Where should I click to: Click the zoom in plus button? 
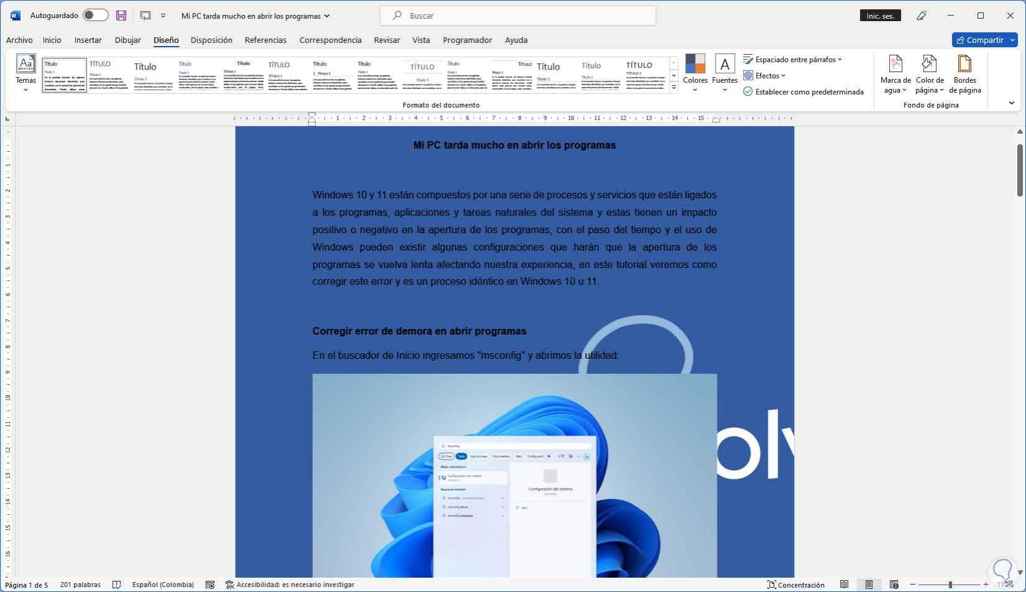click(x=986, y=585)
